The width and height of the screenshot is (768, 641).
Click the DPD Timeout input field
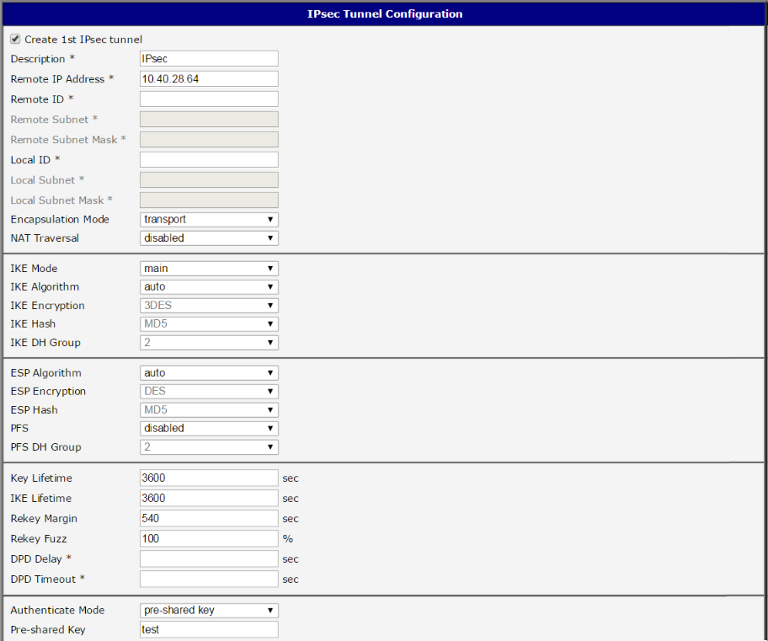click(209, 579)
